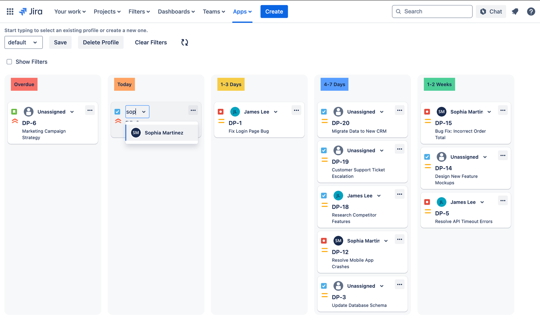The height and width of the screenshot is (325, 540).
Task: Click the bug type icon on DP-12
Action: tap(324, 241)
